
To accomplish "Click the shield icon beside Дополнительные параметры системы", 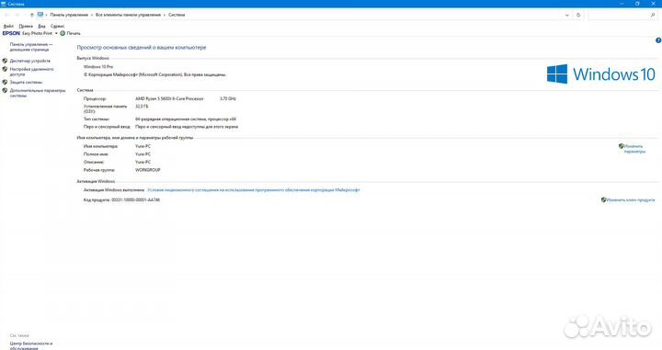I will pyautogui.click(x=6, y=90).
